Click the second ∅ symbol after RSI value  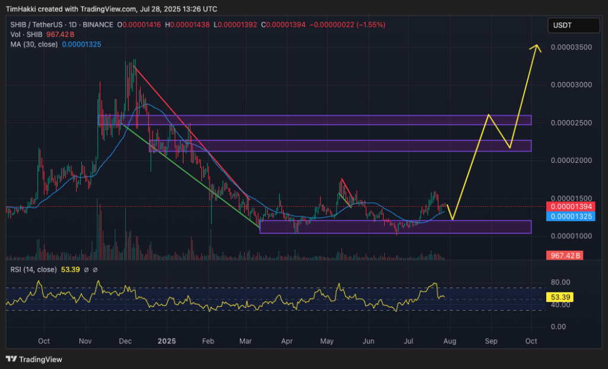click(x=95, y=270)
